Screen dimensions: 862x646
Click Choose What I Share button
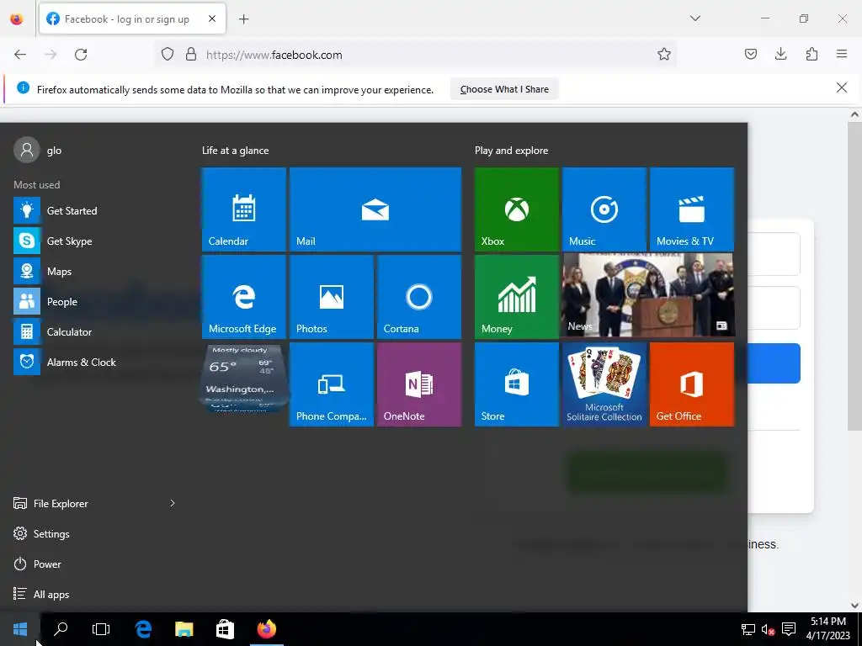504,89
